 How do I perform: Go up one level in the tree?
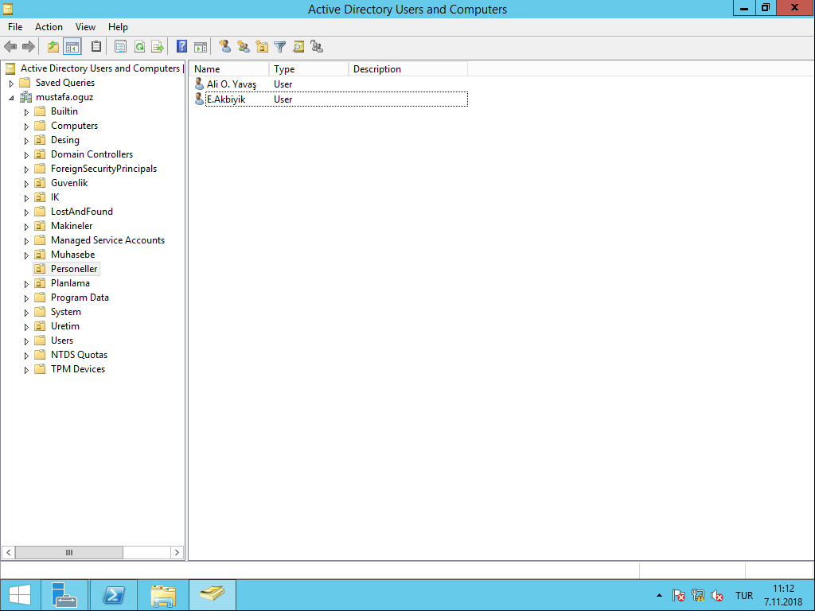pos(53,47)
